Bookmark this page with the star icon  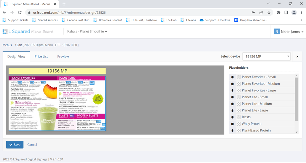tap(269, 12)
